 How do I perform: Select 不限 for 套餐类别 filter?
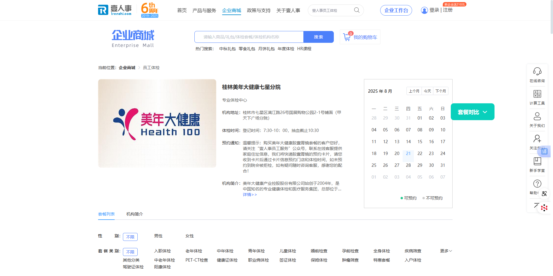tap(130, 252)
